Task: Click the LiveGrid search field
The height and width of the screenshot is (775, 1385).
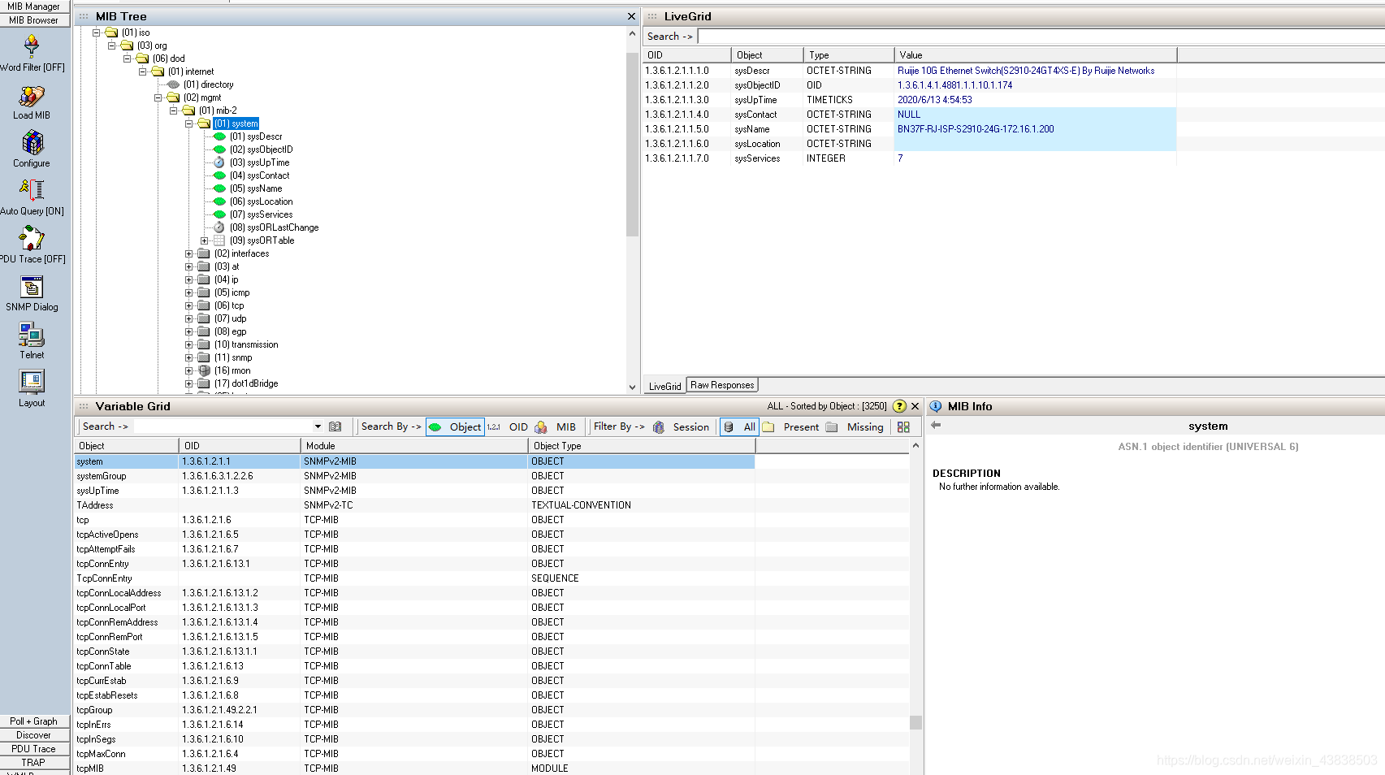Action: pos(1040,37)
